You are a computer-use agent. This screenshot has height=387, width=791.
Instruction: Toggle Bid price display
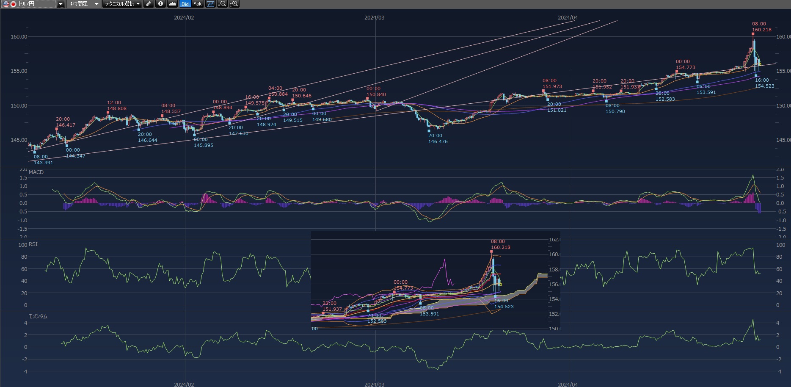click(x=185, y=4)
